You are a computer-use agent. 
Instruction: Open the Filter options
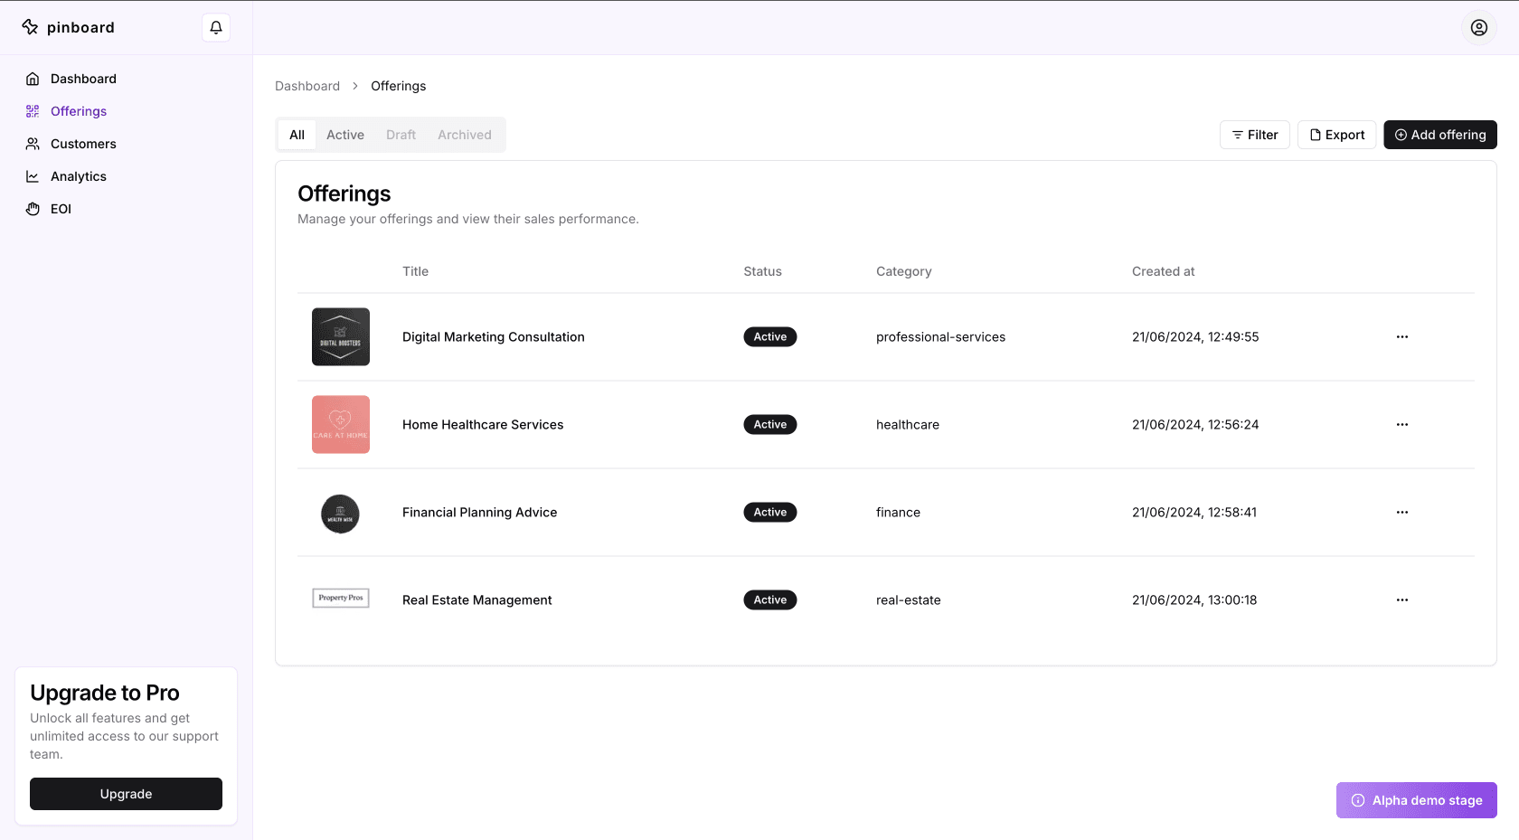coord(1254,135)
